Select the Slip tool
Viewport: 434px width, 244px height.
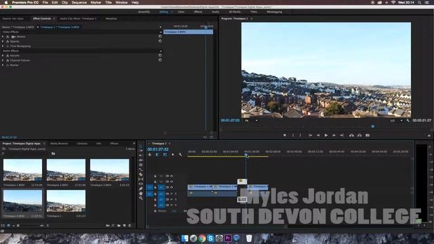140,179
